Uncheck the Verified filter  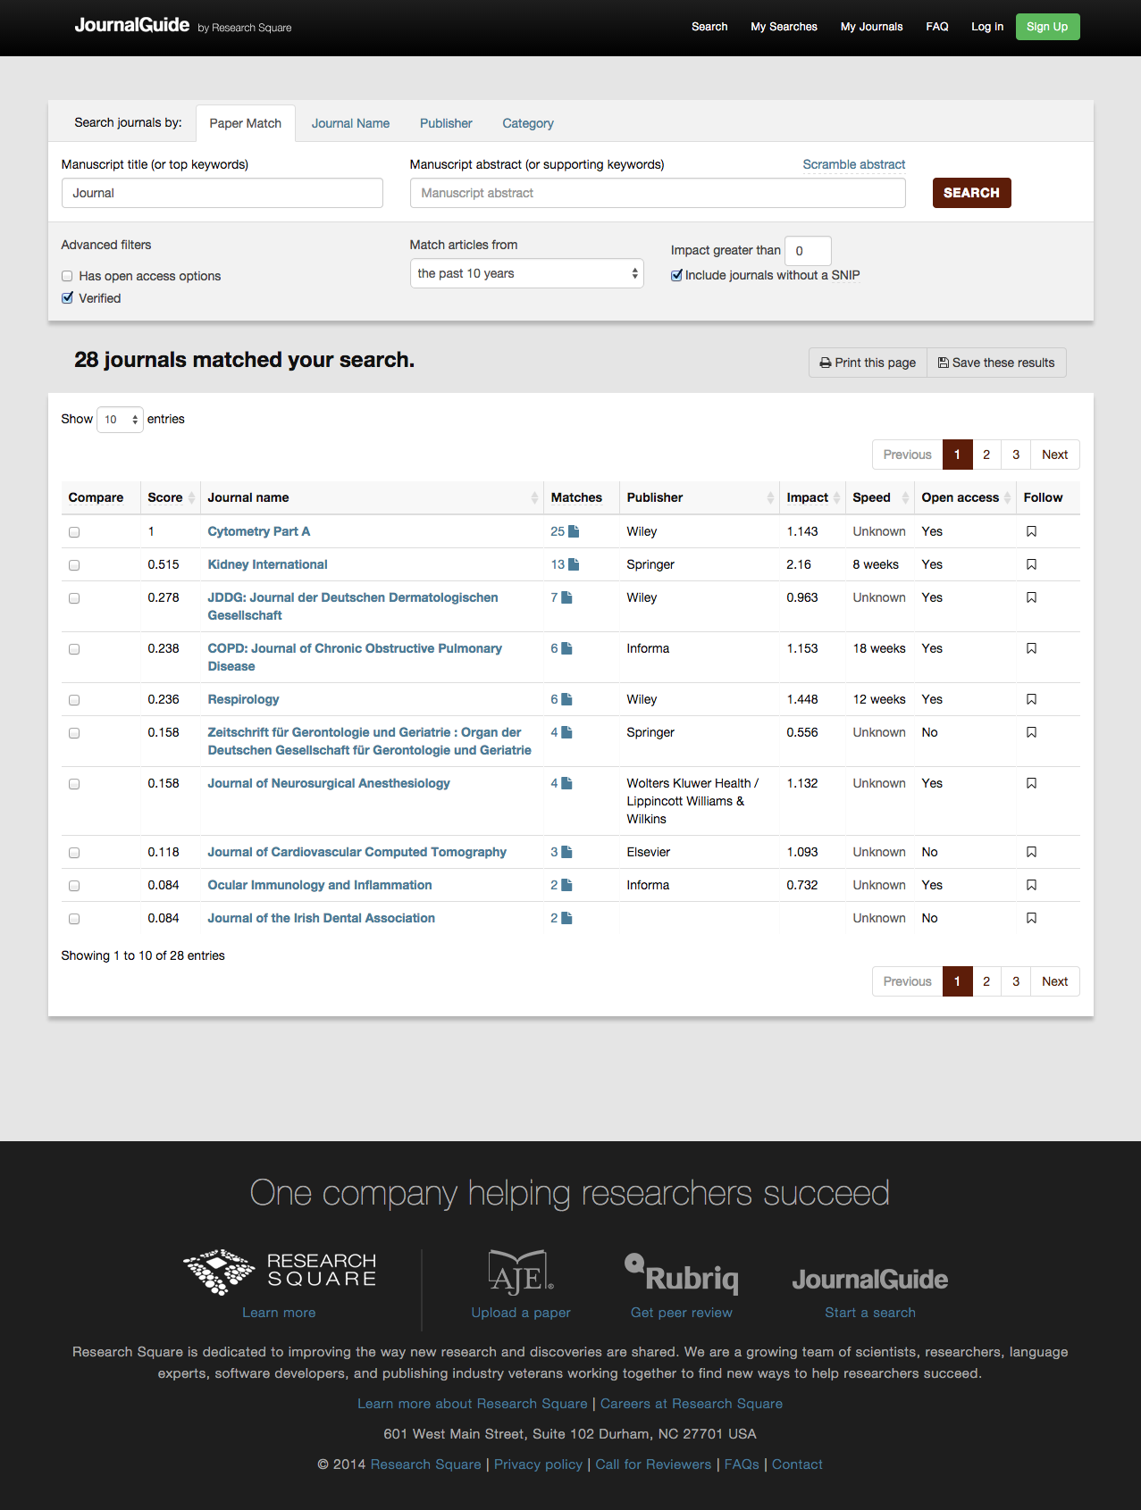coord(67,298)
